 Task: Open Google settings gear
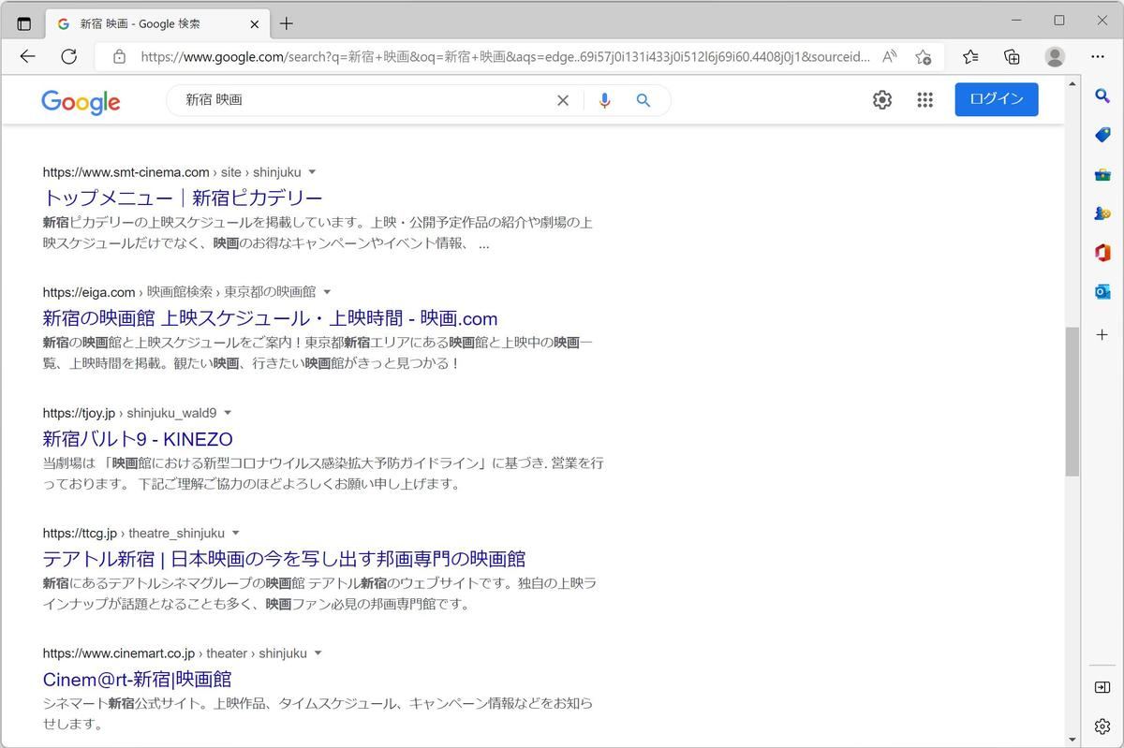pyautogui.click(x=882, y=100)
